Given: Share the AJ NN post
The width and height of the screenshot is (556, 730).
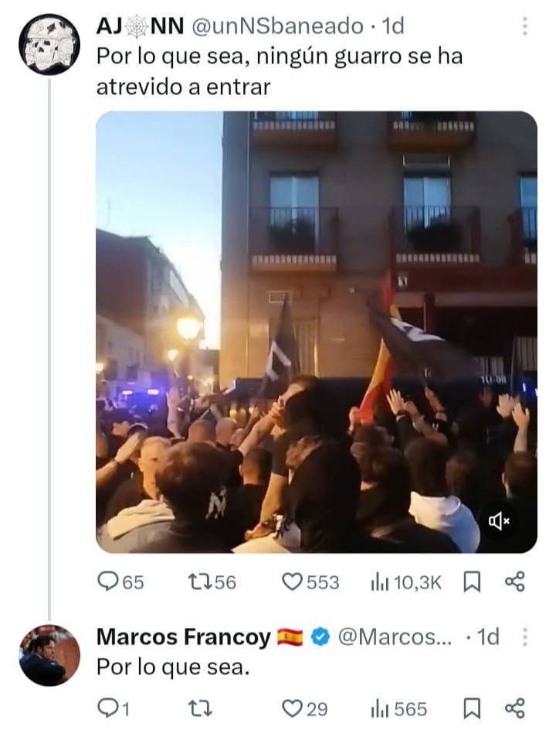Looking at the screenshot, I should [514, 582].
